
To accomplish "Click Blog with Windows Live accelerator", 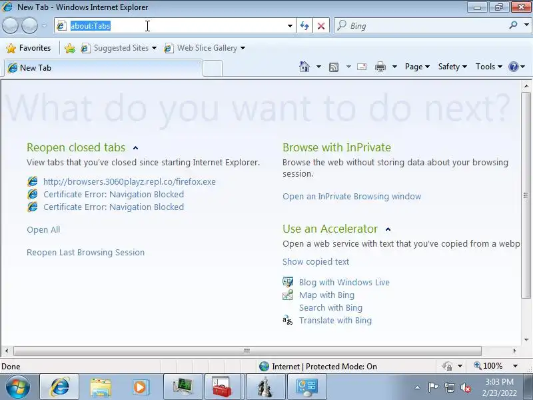I will tap(344, 282).
